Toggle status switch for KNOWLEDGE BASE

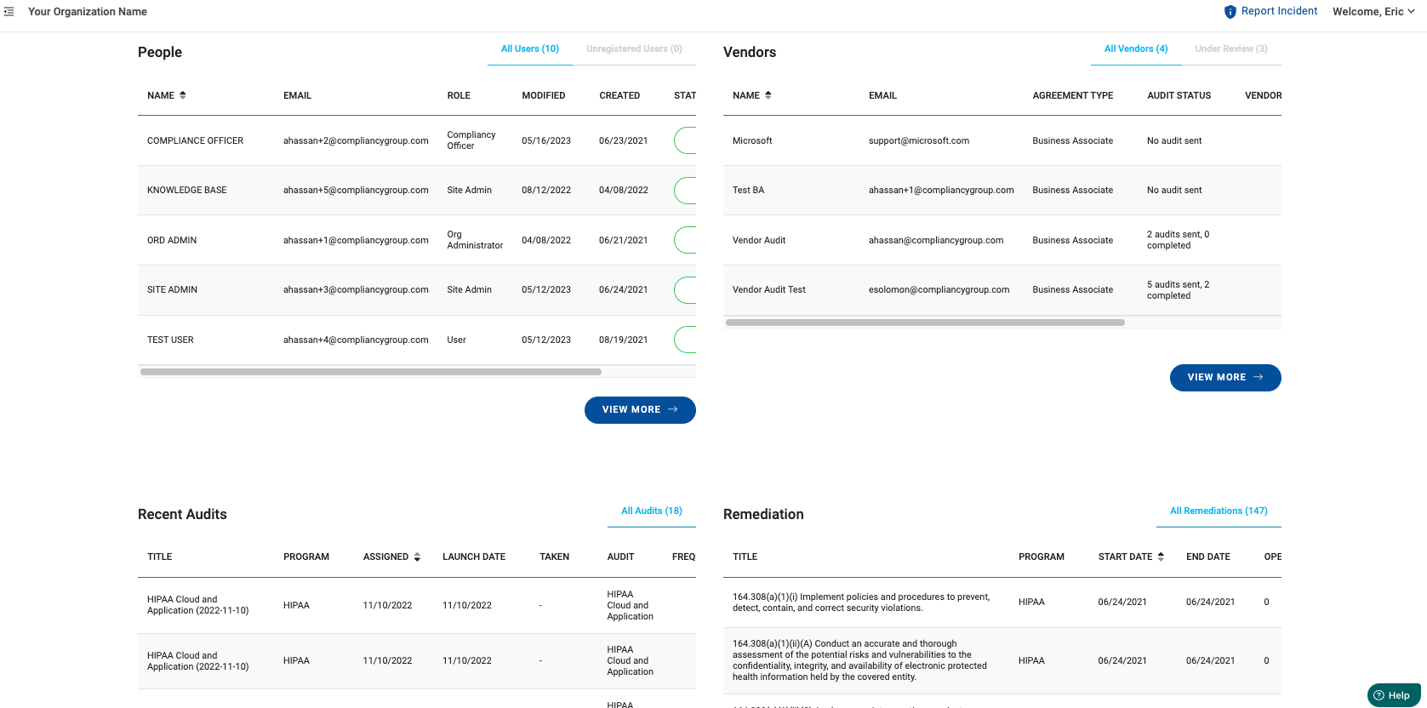(685, 190)
